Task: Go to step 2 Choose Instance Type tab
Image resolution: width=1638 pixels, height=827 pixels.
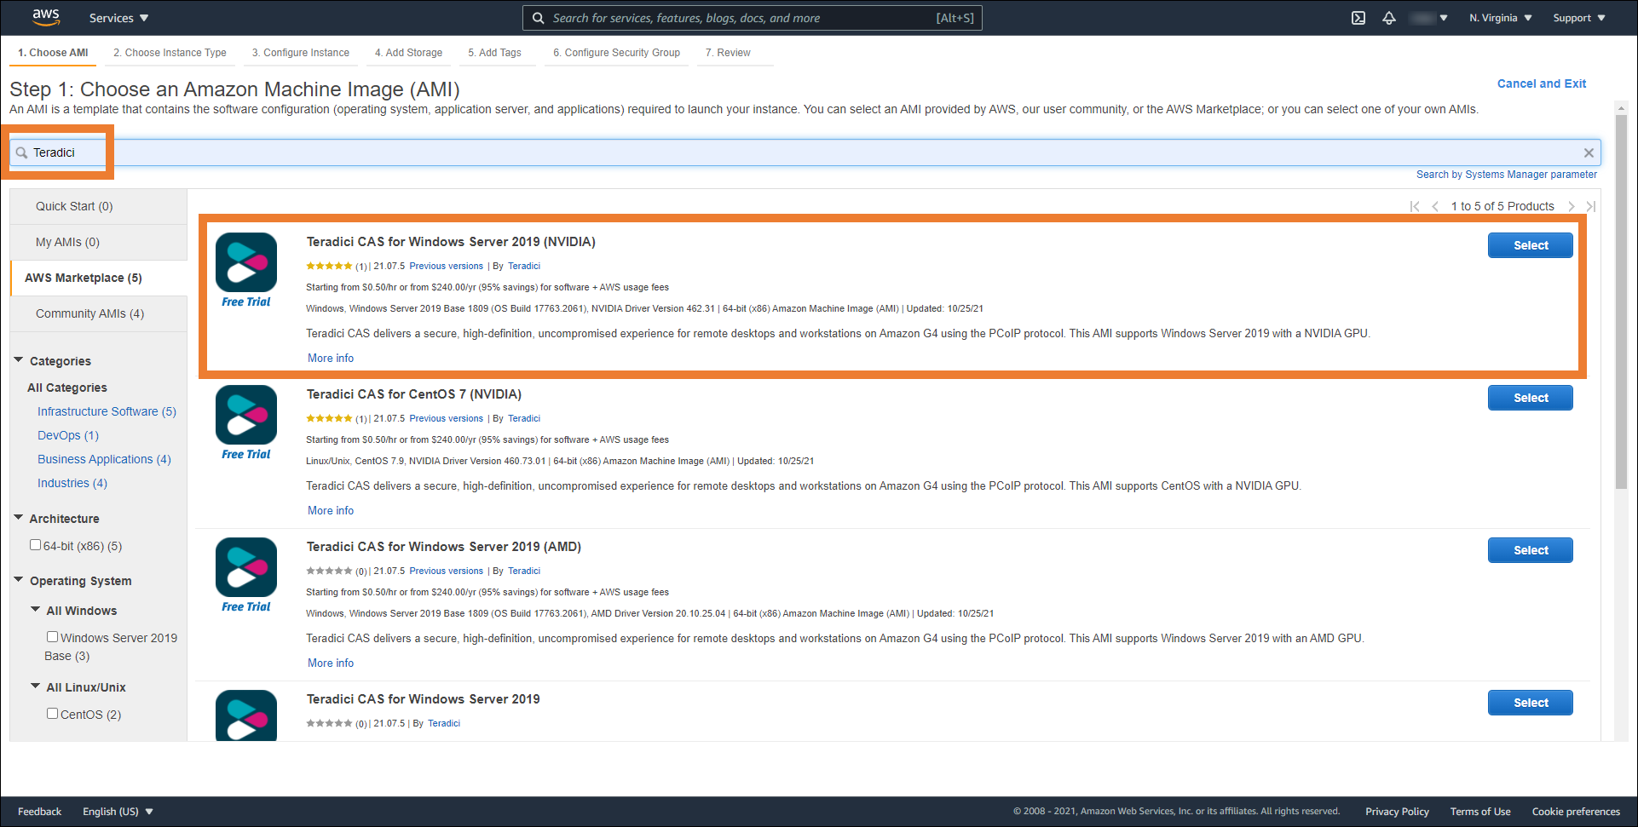Action: pyautogui.click(x=170, y=53)
